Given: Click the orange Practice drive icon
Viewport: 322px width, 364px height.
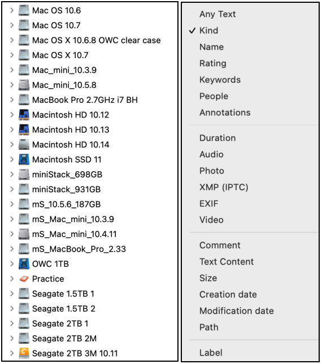Looking at the screenshot, I should click(x=24, y=279).
